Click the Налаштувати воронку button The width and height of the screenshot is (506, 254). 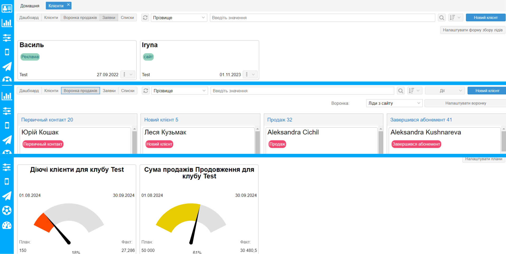pos(466,103)
